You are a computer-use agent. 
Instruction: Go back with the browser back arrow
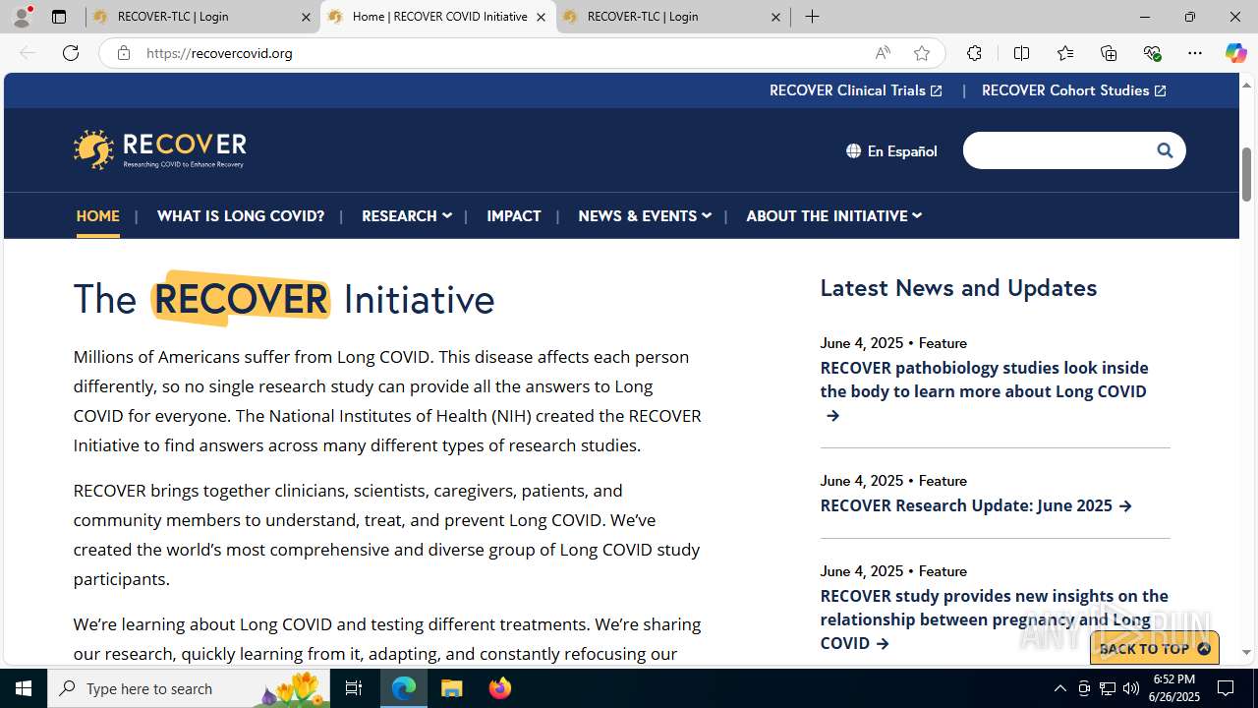pyautogui.click(x=28, y=53)
